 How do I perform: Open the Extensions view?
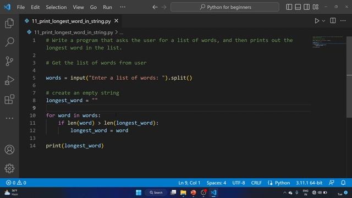pyautogui.click(x=9, y=99)
